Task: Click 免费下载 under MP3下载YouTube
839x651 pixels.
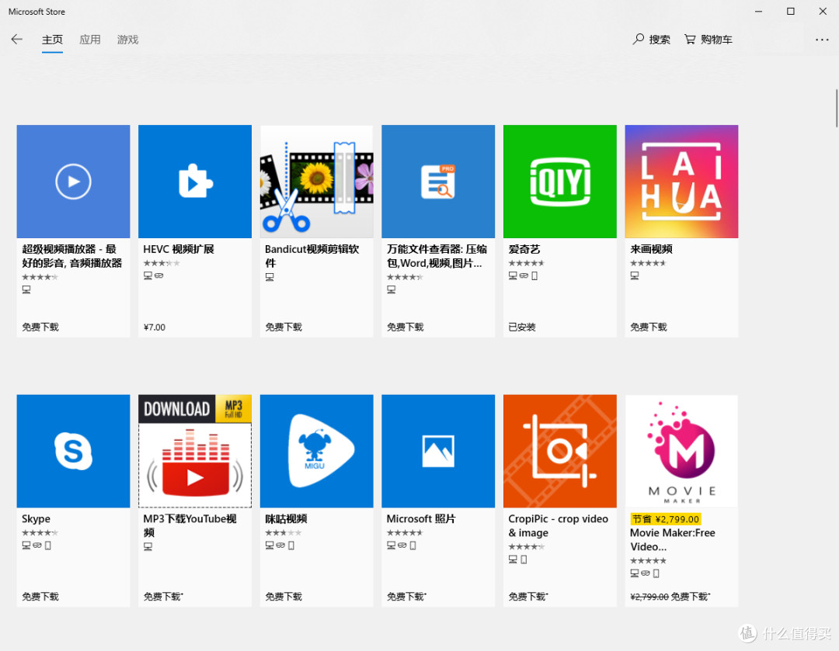Action: (x=163, y=597)
